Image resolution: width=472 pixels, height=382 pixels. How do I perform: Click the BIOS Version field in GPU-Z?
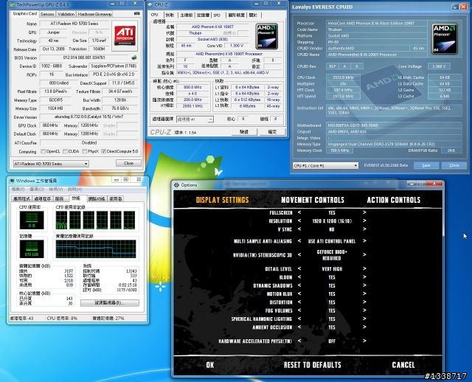point(85,58)
